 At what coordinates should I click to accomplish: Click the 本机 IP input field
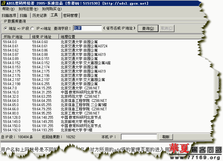pos(139,137)
